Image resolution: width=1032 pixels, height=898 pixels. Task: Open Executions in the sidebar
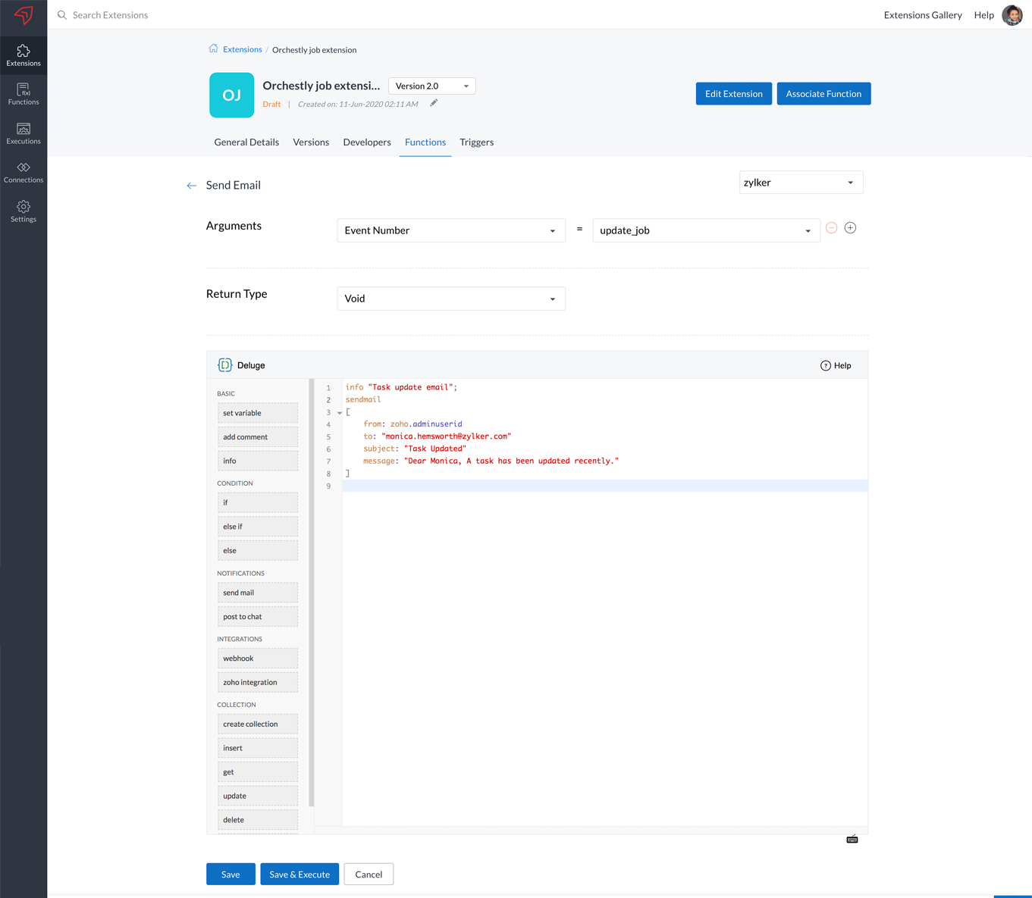tap(24, 133)
